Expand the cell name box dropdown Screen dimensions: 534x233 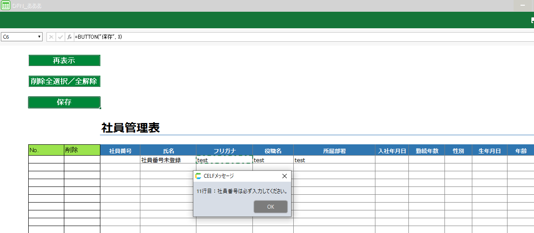40,37
